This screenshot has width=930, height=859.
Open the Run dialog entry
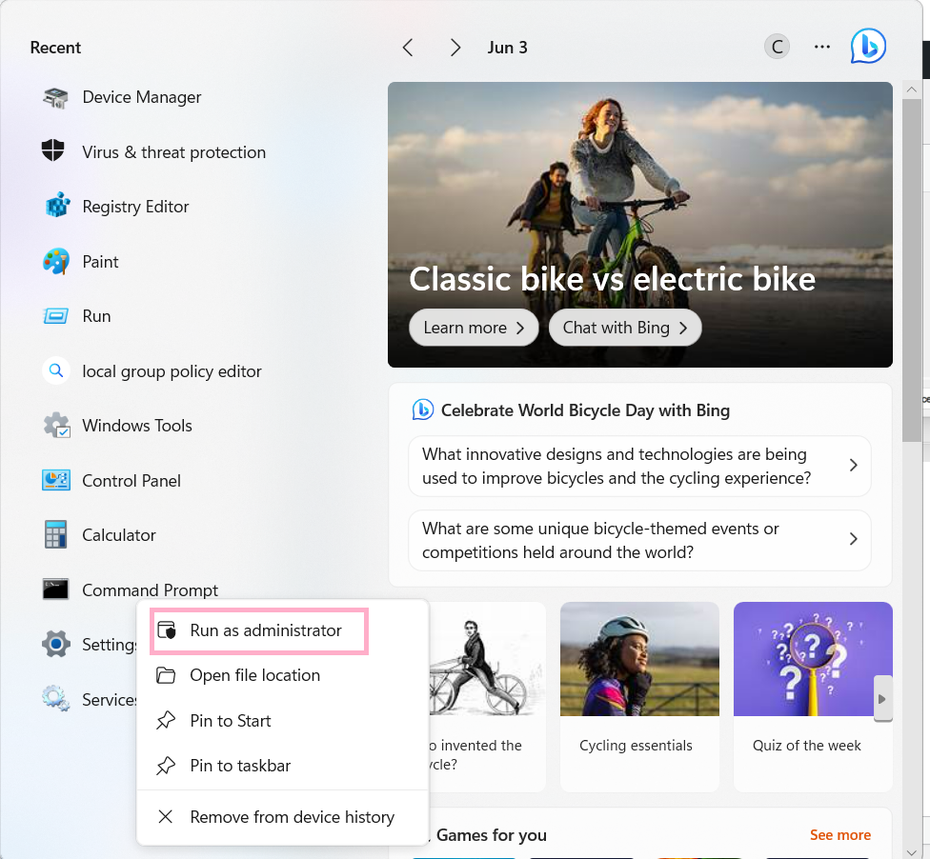tap(96, 316)
